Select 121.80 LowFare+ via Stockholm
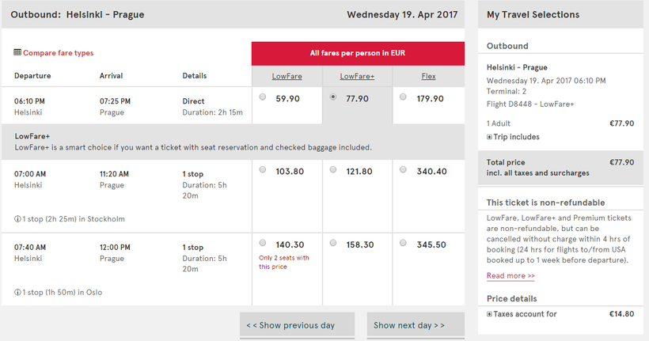 pyautogui.click(x=332, y=169)
